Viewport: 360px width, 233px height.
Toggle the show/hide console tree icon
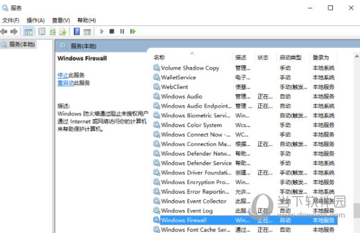28,31
